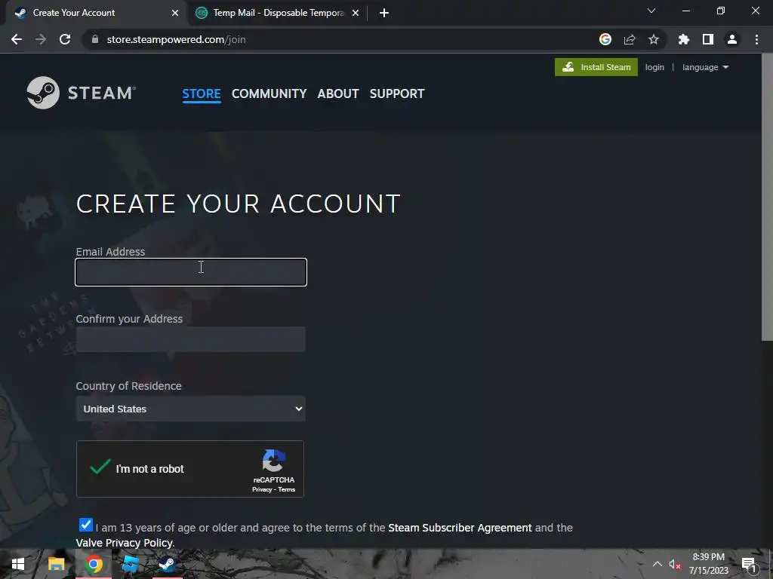This screenshot has height=579, width=773.
Task: Open the Chrome profile icon
Action: click(732, 39)
